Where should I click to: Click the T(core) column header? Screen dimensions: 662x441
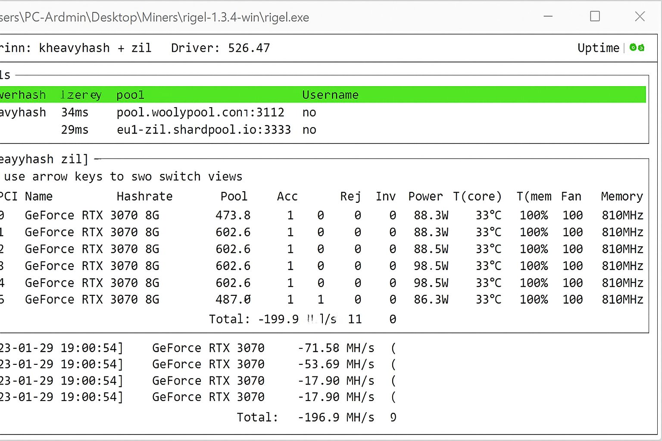(477, 196)
